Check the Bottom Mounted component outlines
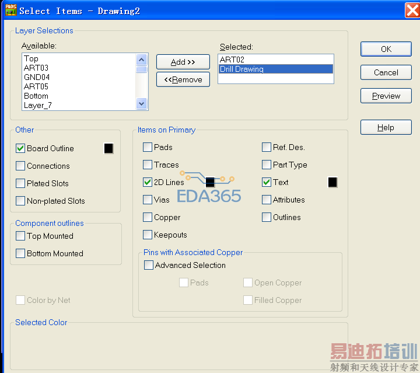This screenshot has height=373, width=420. (x=20, y=253)
